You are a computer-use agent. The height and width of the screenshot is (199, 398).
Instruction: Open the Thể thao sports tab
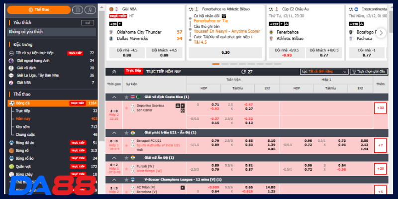tap(39, 9)
